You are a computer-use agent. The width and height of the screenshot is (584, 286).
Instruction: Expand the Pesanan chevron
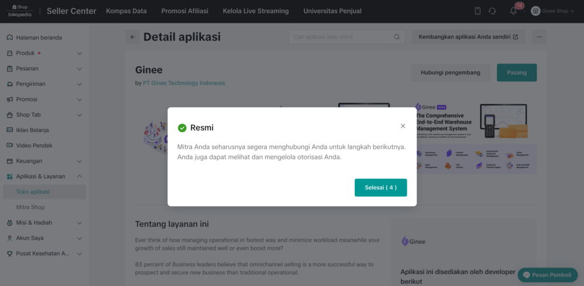pyautogui.click(x=79, y=68)
